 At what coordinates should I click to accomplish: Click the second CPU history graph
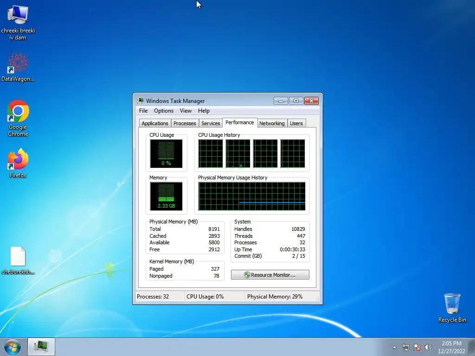(x=238, y=153)
